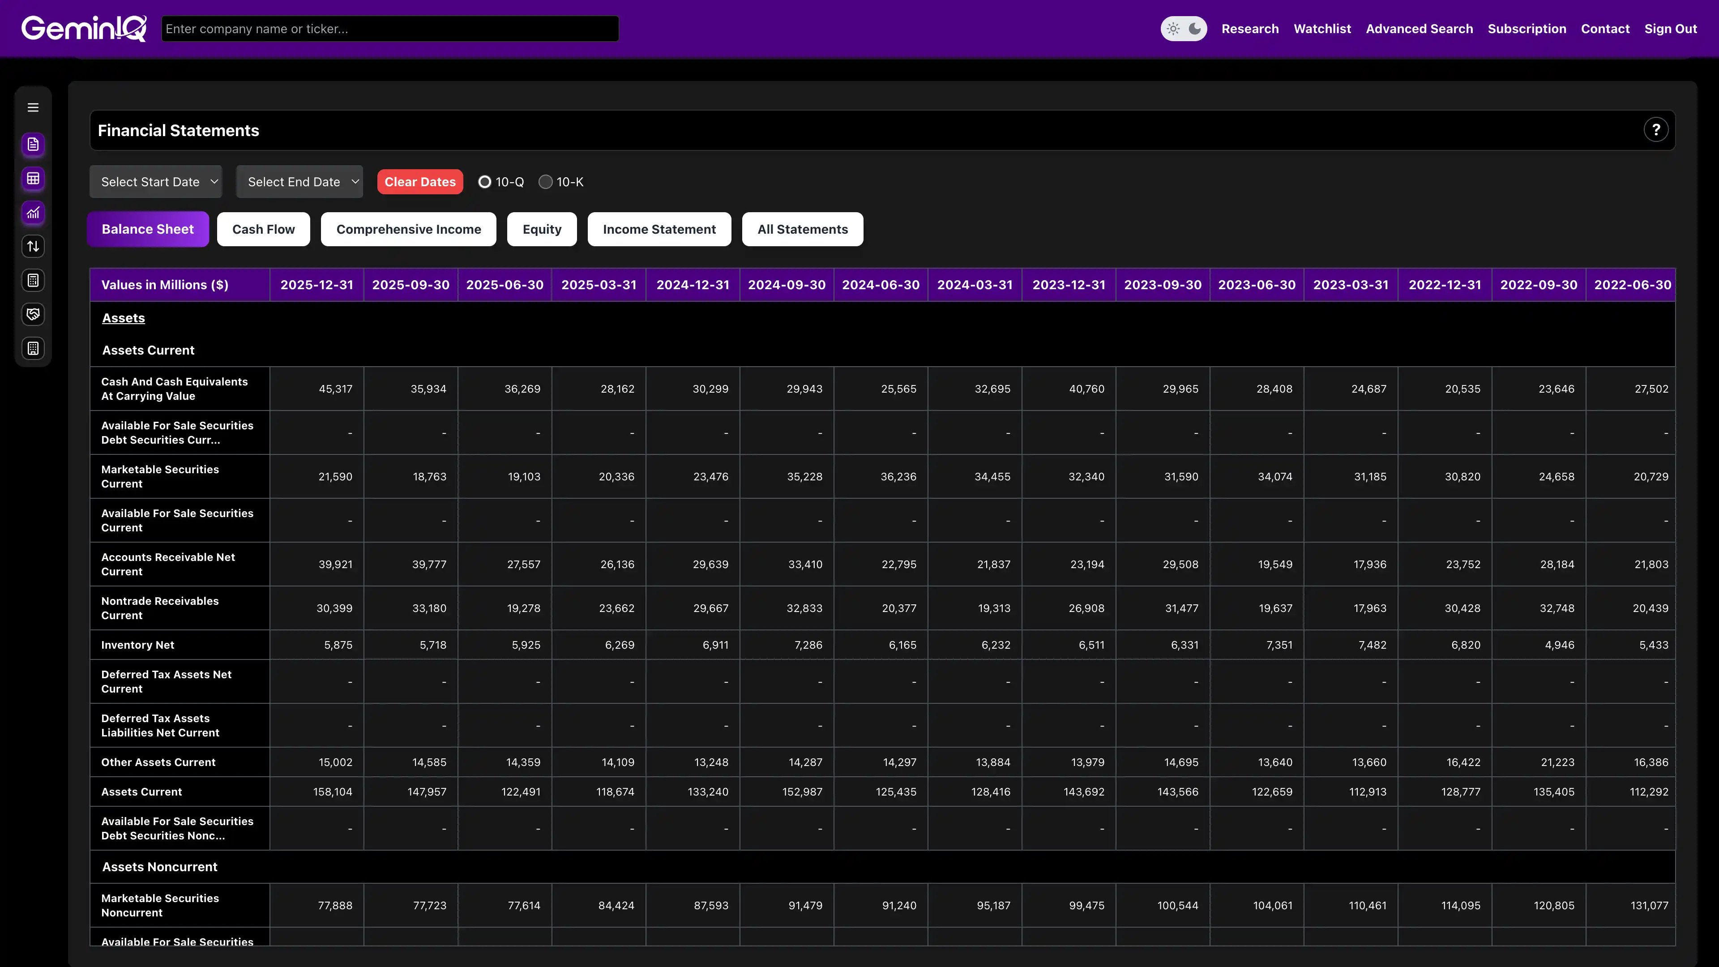Open the calculator tool in the sidebar
Viewport: 1719px width, 967px height.
click(33, 280)
